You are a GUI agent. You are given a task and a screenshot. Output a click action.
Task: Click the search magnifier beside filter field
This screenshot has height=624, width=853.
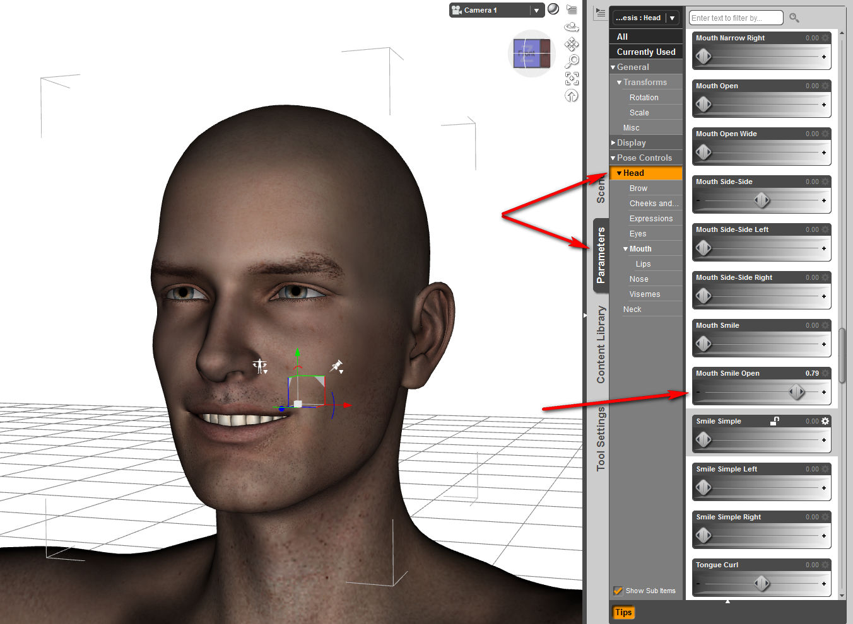(x=794, y=18)
